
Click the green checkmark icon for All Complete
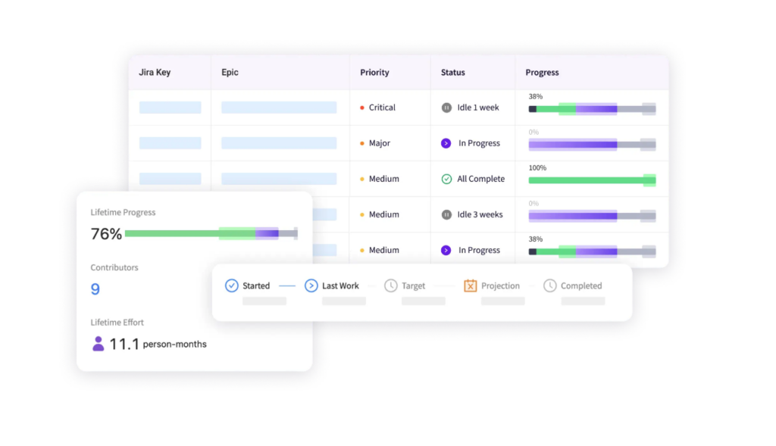coord(446,179)
